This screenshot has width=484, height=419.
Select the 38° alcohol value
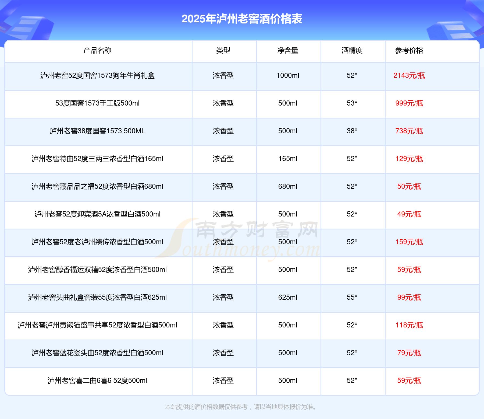(352, 131)
